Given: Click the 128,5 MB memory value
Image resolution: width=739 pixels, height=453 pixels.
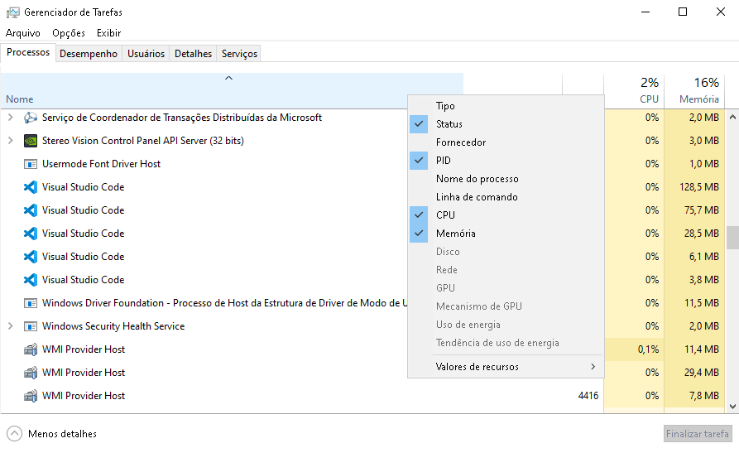Looking at the screenshot, I should [x=699, y=187].
